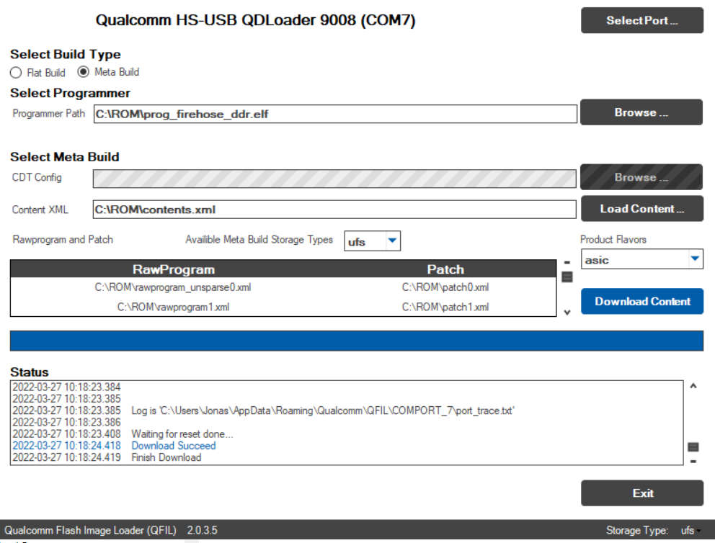The image size is (715, 543).
Task: Click the CDT Config field
Action: (x=334, y=179)
